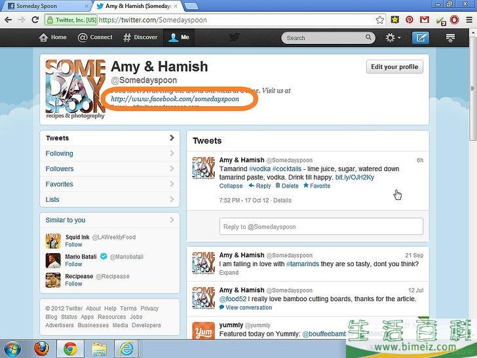Open the settings gear dropdown

coord(392,38)
